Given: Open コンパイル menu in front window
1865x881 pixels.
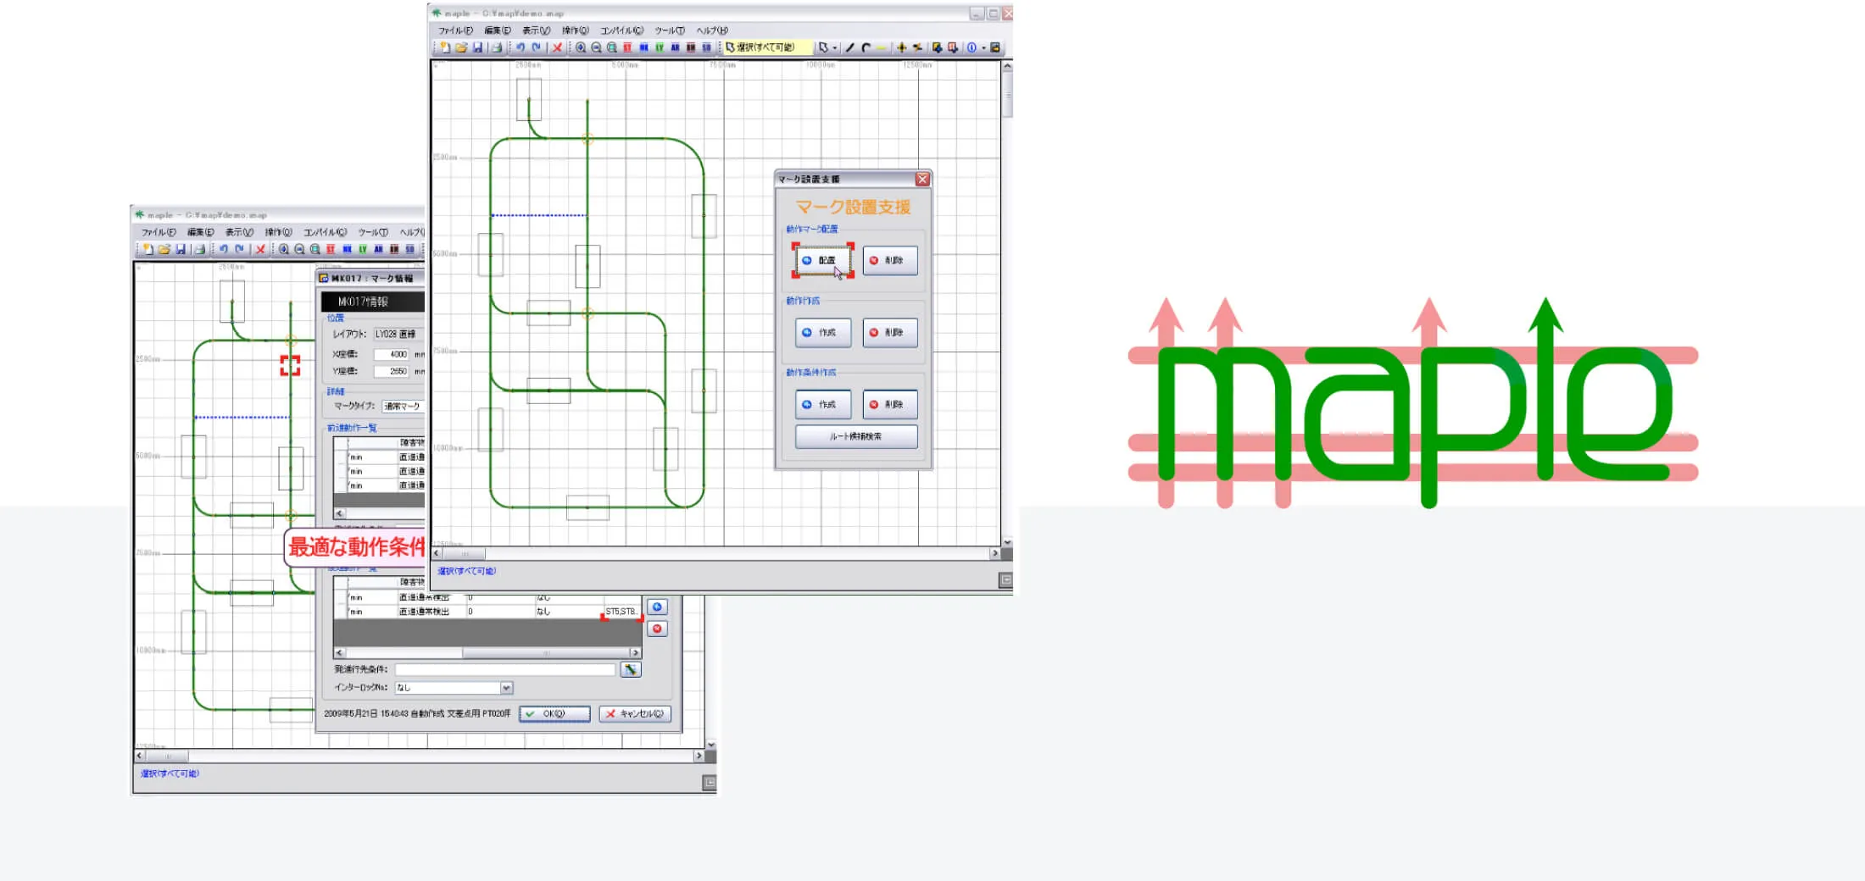Looking at the screenshot, I should point(621,30).
